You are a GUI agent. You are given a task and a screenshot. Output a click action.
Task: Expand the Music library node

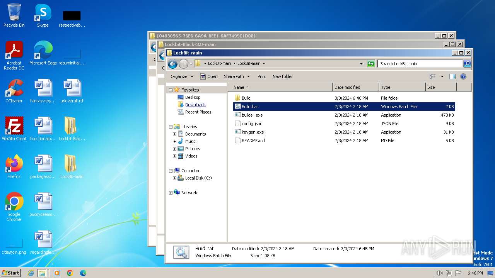click(174, 141)
